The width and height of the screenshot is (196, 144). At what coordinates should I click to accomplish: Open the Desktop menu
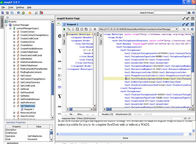(20, 8)
